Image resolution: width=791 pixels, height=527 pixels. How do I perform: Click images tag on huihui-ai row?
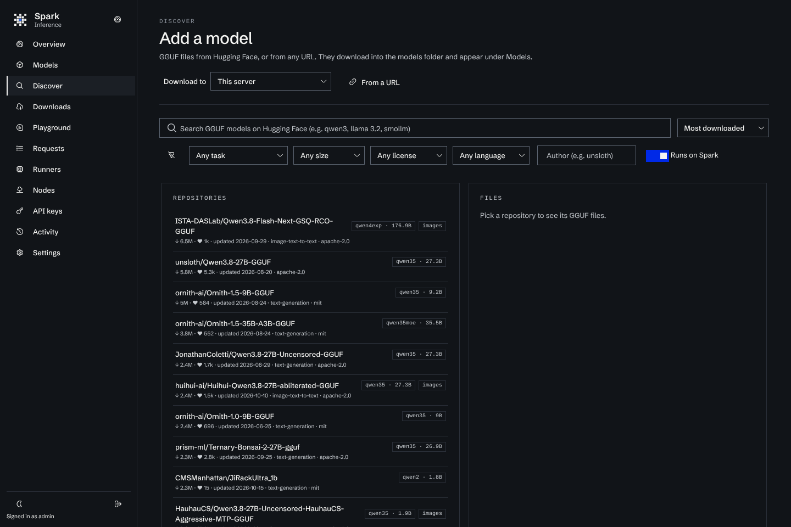[432, 385]
